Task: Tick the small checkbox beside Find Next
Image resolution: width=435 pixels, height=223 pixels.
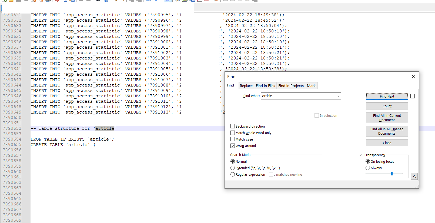Action: [x=413, y=96]
